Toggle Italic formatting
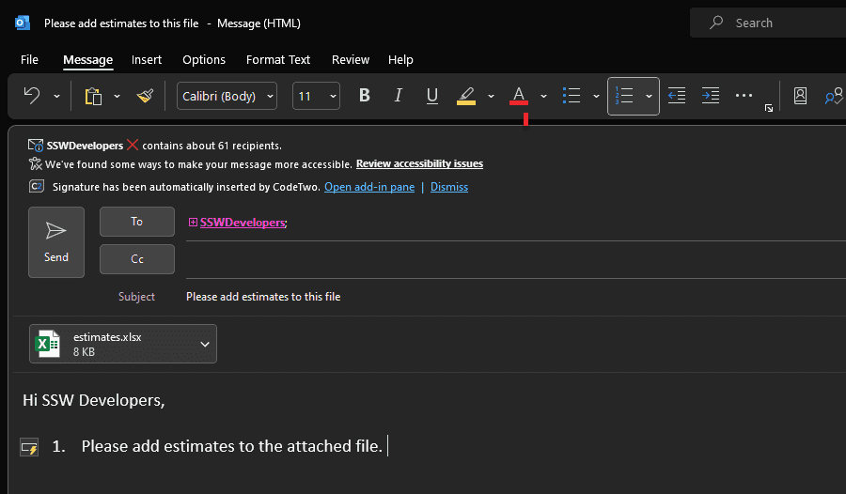The width and height of the screenshot is (846, 494). (399, 96)
